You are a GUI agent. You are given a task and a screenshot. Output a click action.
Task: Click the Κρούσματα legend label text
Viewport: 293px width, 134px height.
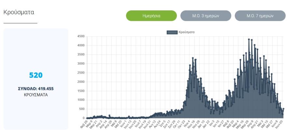coord(187,32)
